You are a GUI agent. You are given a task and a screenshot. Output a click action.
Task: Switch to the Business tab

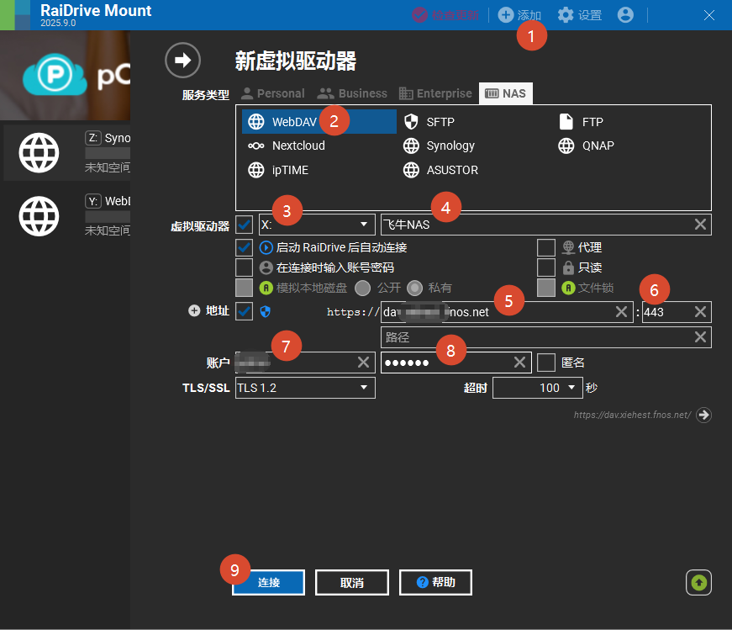click(x=352, y=93)
